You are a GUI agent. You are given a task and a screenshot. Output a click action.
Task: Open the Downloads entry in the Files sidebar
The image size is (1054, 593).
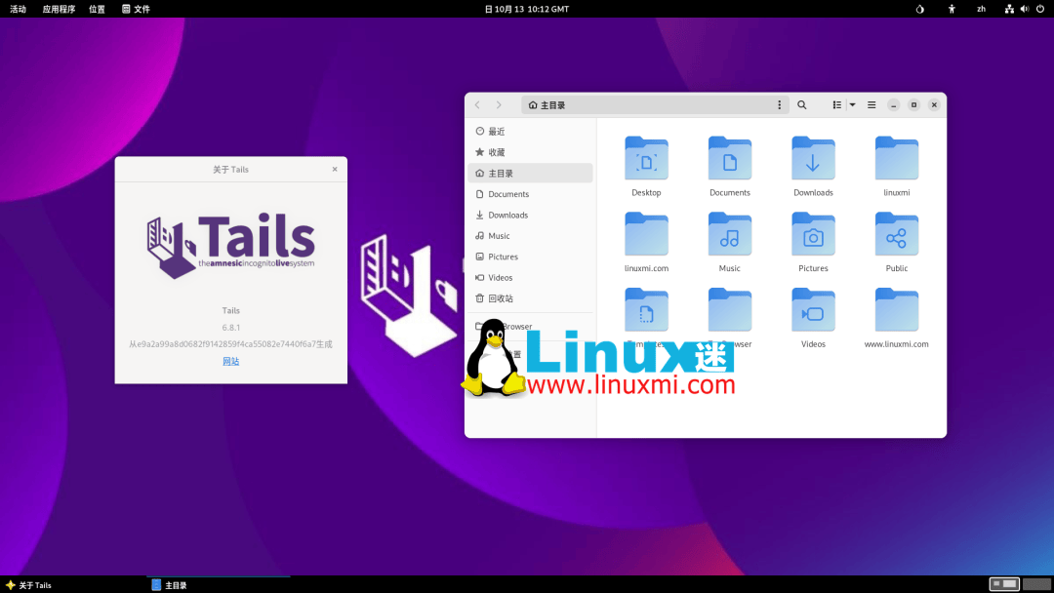tap(507, 215)
